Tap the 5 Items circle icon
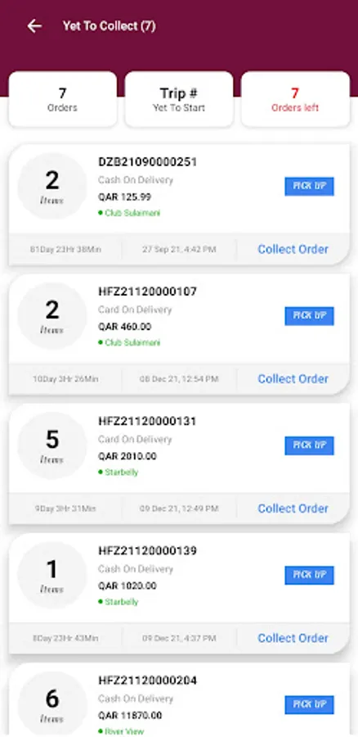Screen dimensions: 358x737 (x=52, y=445)
